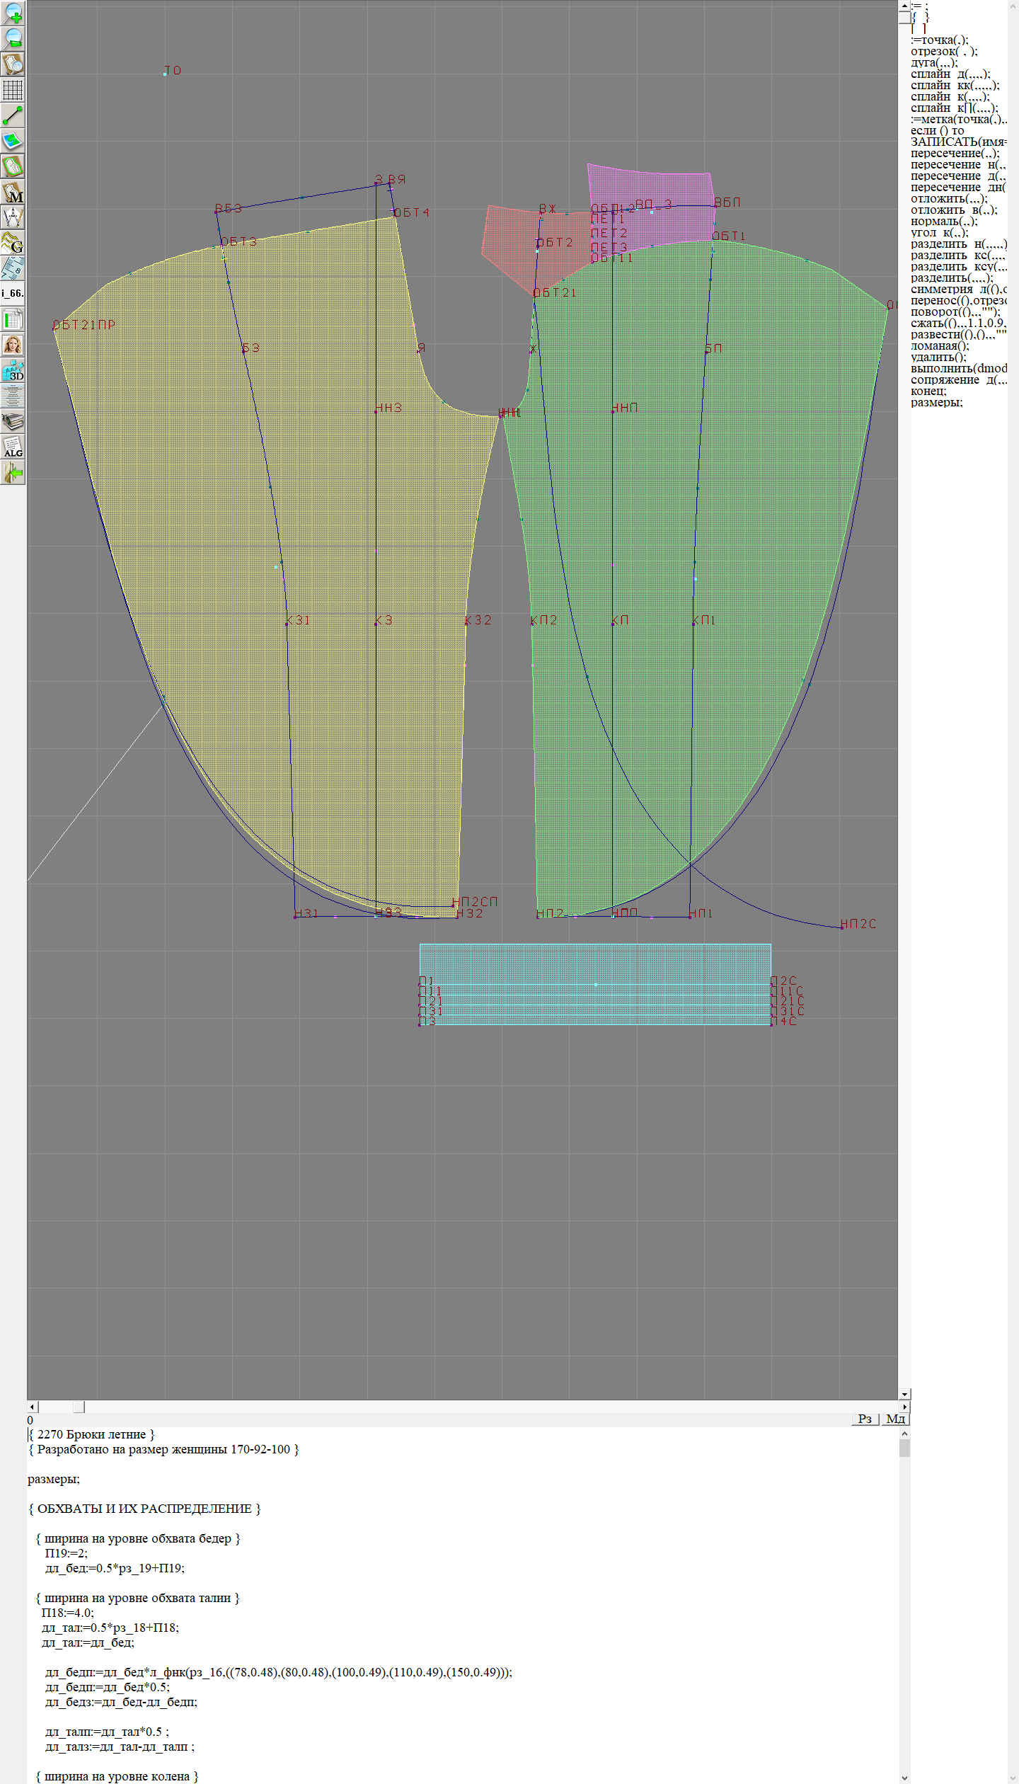Click the canvas vertical scrollbar down arrow
The image size is (1019, 1784).
904,1394
